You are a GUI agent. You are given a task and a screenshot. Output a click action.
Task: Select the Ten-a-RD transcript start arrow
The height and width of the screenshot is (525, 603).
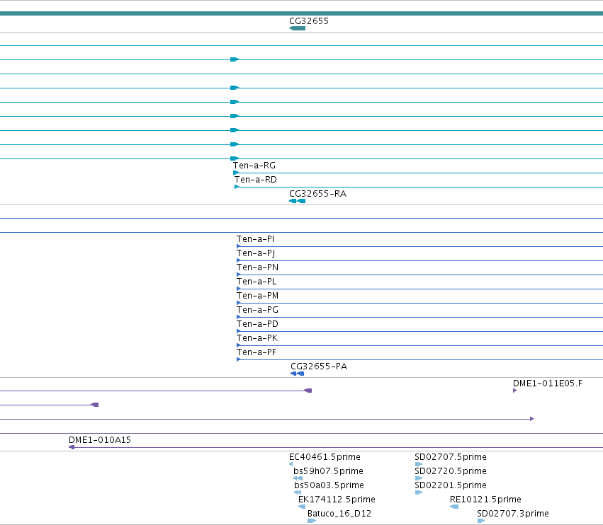pyautogui.click(x=237, y=187)
